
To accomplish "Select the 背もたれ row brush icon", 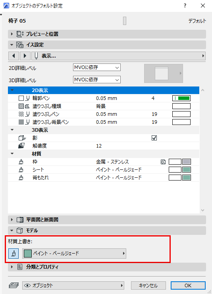I will coord(21,178).
